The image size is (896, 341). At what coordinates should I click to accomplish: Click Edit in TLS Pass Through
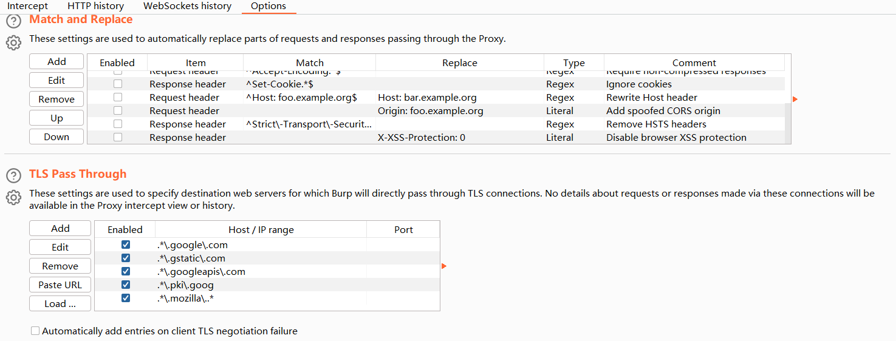[60, 247]
